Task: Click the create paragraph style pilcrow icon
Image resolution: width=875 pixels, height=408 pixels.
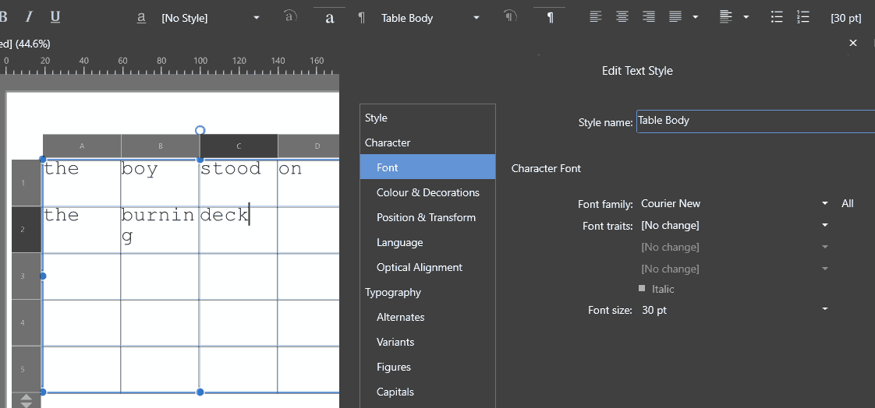Action: click(551, 18)
